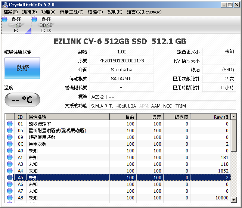Click the drive letter field E:
This screenshot has width=242, height=208.
pyautogui.click(x=122, y=88)
